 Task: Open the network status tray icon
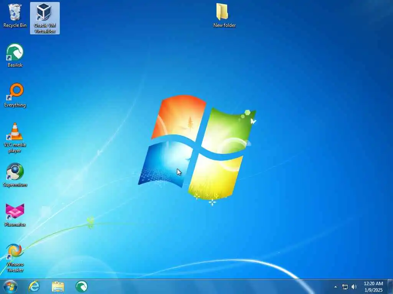coord(345,287)
